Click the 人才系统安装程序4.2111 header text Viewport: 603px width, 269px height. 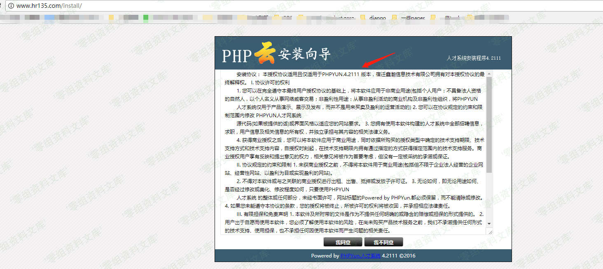(x=474, y=58)
